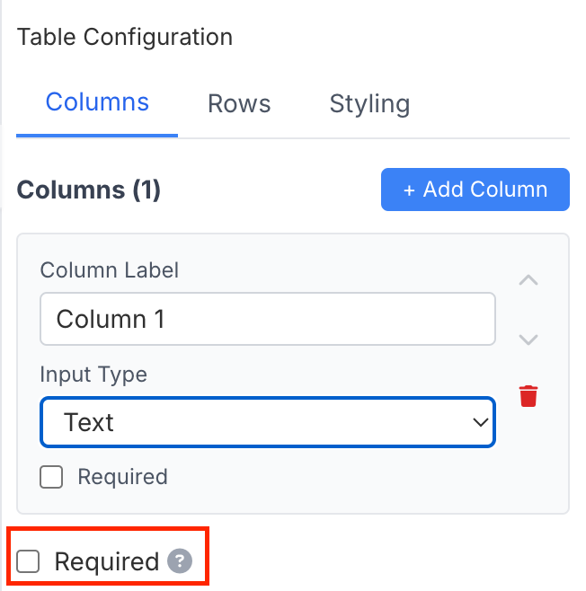The height and width of the screenshot is (591, 586).
Task: Click the Column Label caption text
Action: point(110,269)
